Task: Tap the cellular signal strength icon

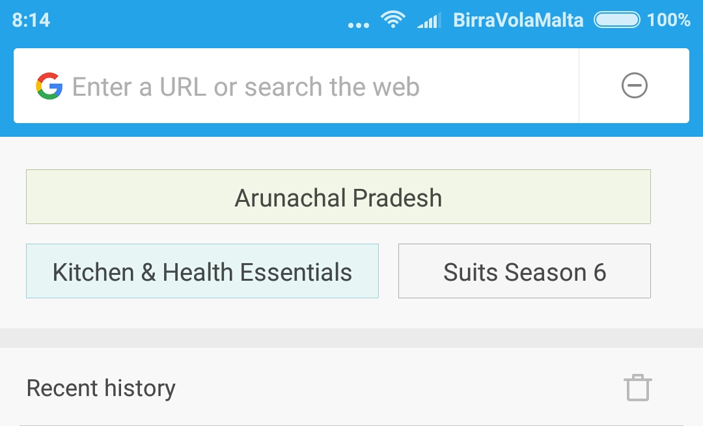Action: pyautogui.click(x=429, y=20)
